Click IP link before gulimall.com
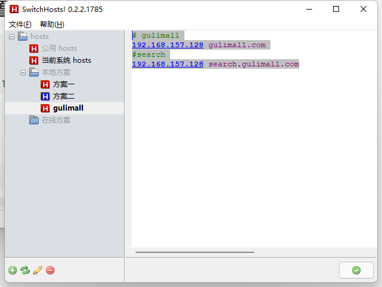Viewport: 382px width, 287px height. [x=168, y=45]
